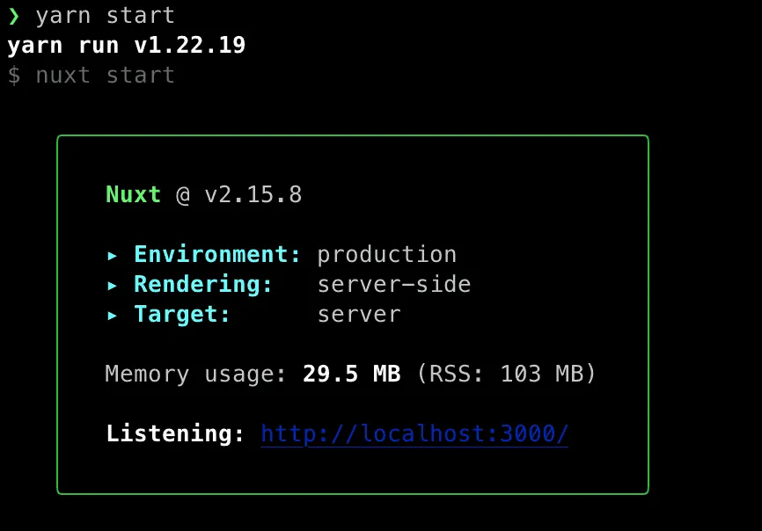Click the yarn run v1.22.19 line

coord(127,46)
